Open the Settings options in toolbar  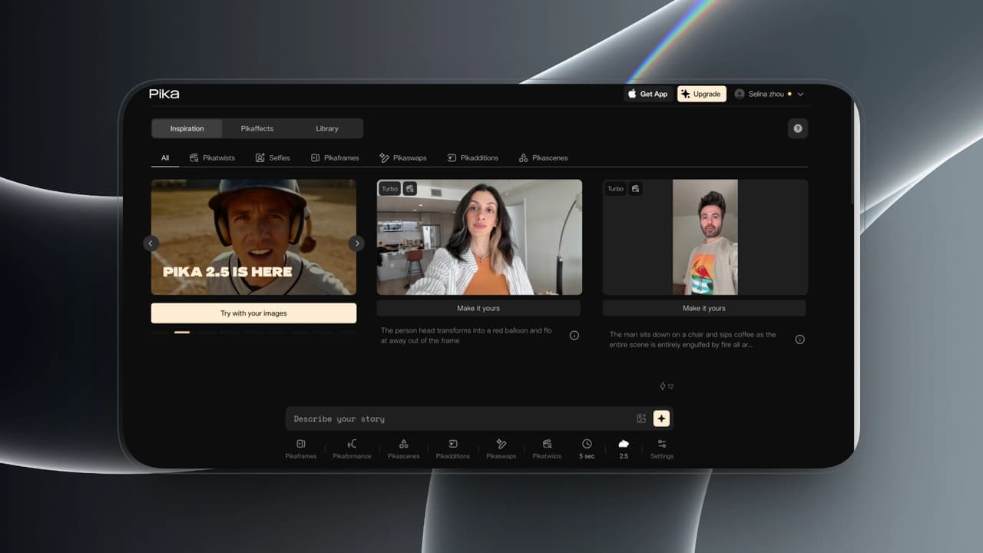[662, 449]
